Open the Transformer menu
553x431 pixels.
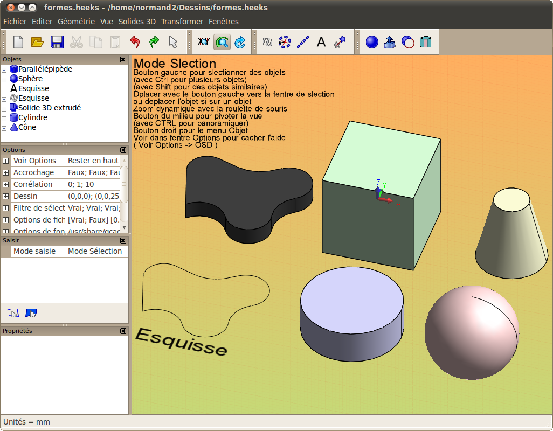click(182, 22)
